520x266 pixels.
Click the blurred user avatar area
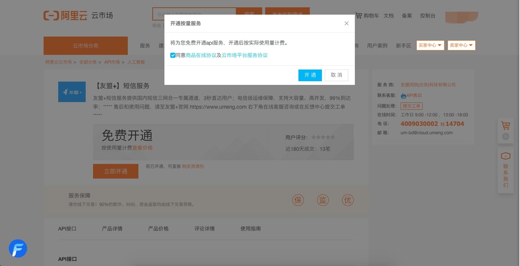pyautogui.click(x=461, y=17)
